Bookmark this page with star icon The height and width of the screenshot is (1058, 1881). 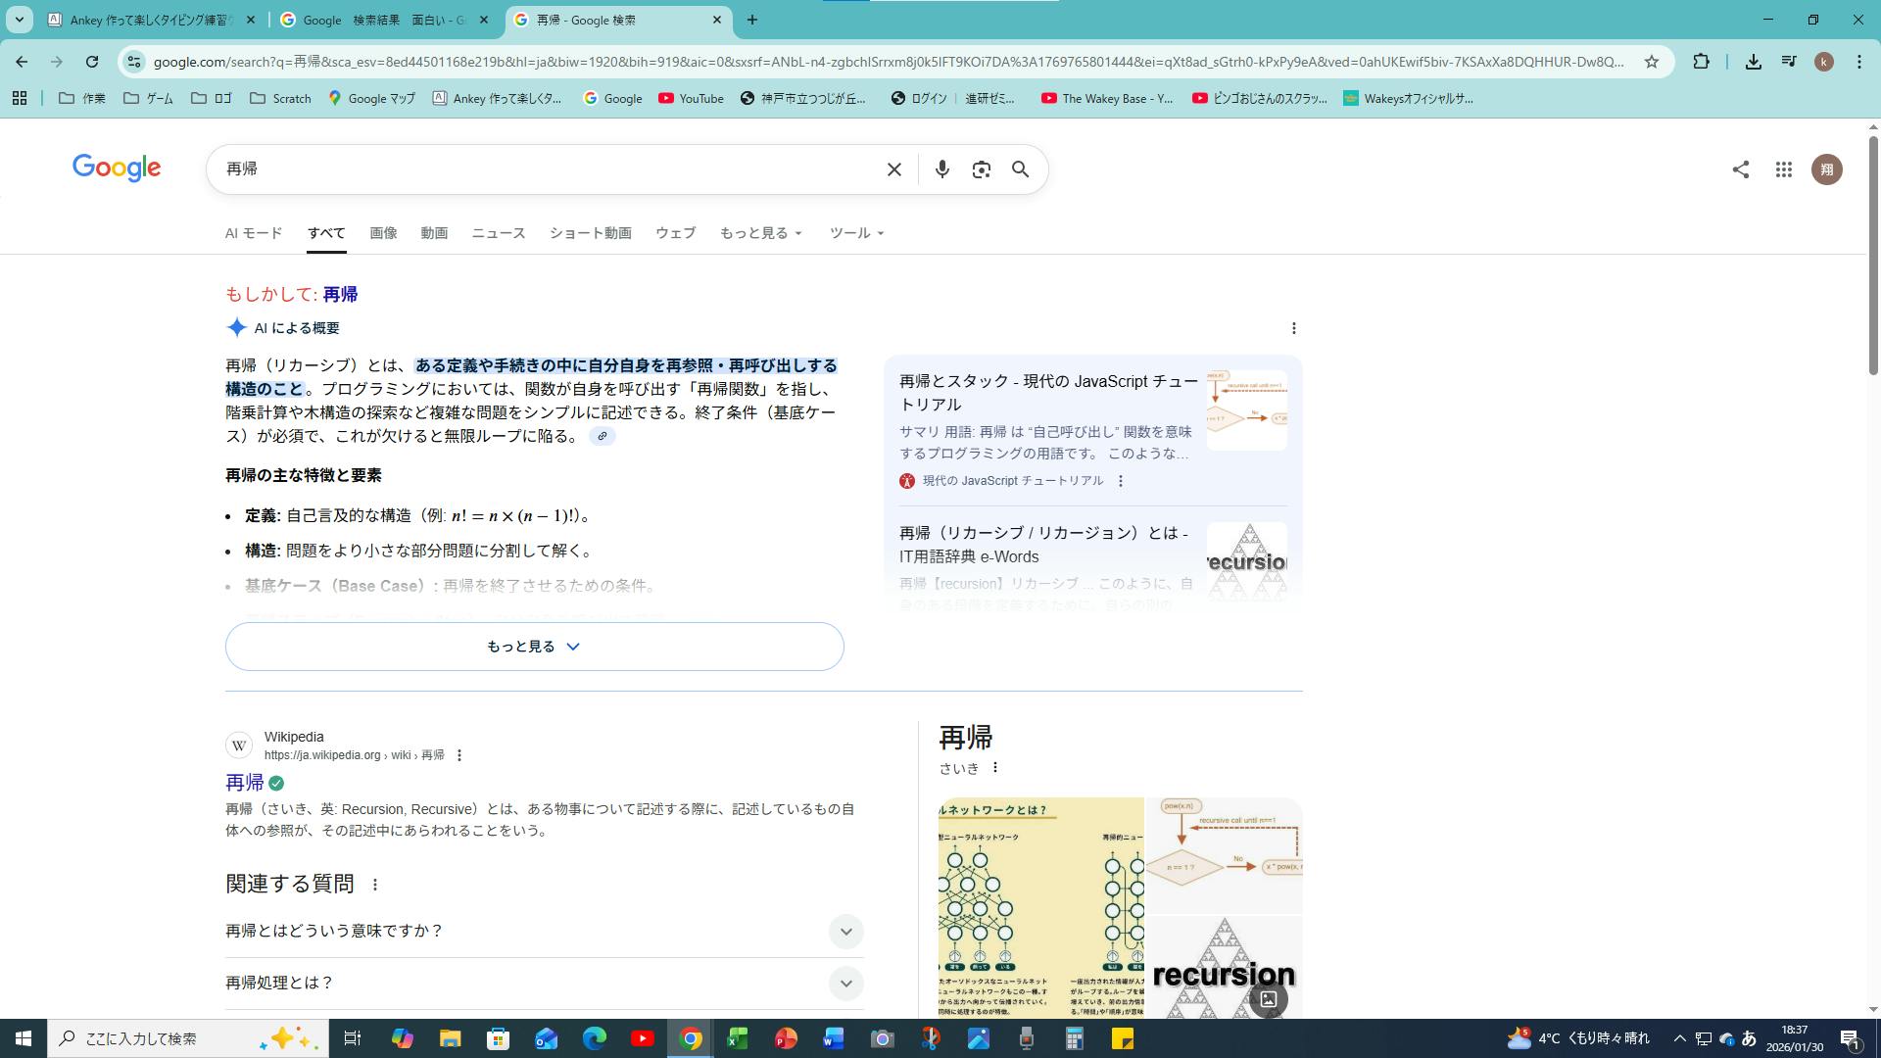(1652, 62)
